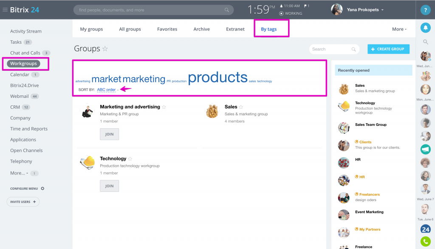Click the magnifier in the top search bar
The image size is (435, 249).
click(x=227, y=10)
